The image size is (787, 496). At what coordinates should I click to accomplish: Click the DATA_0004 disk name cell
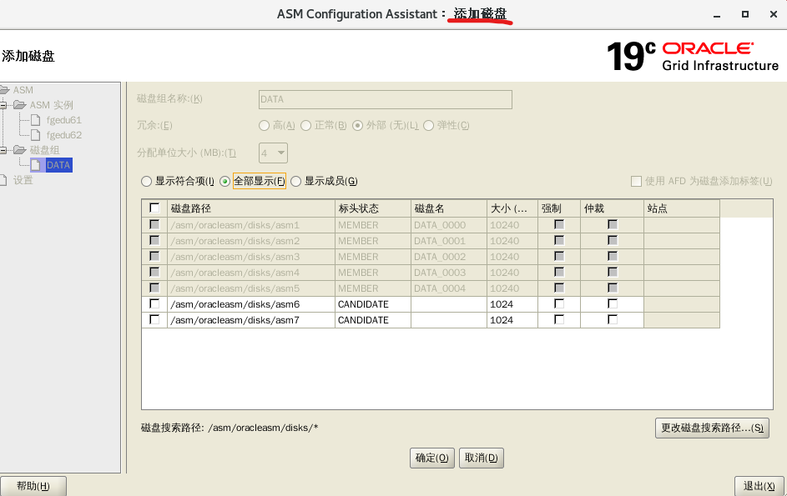point(449,288)
